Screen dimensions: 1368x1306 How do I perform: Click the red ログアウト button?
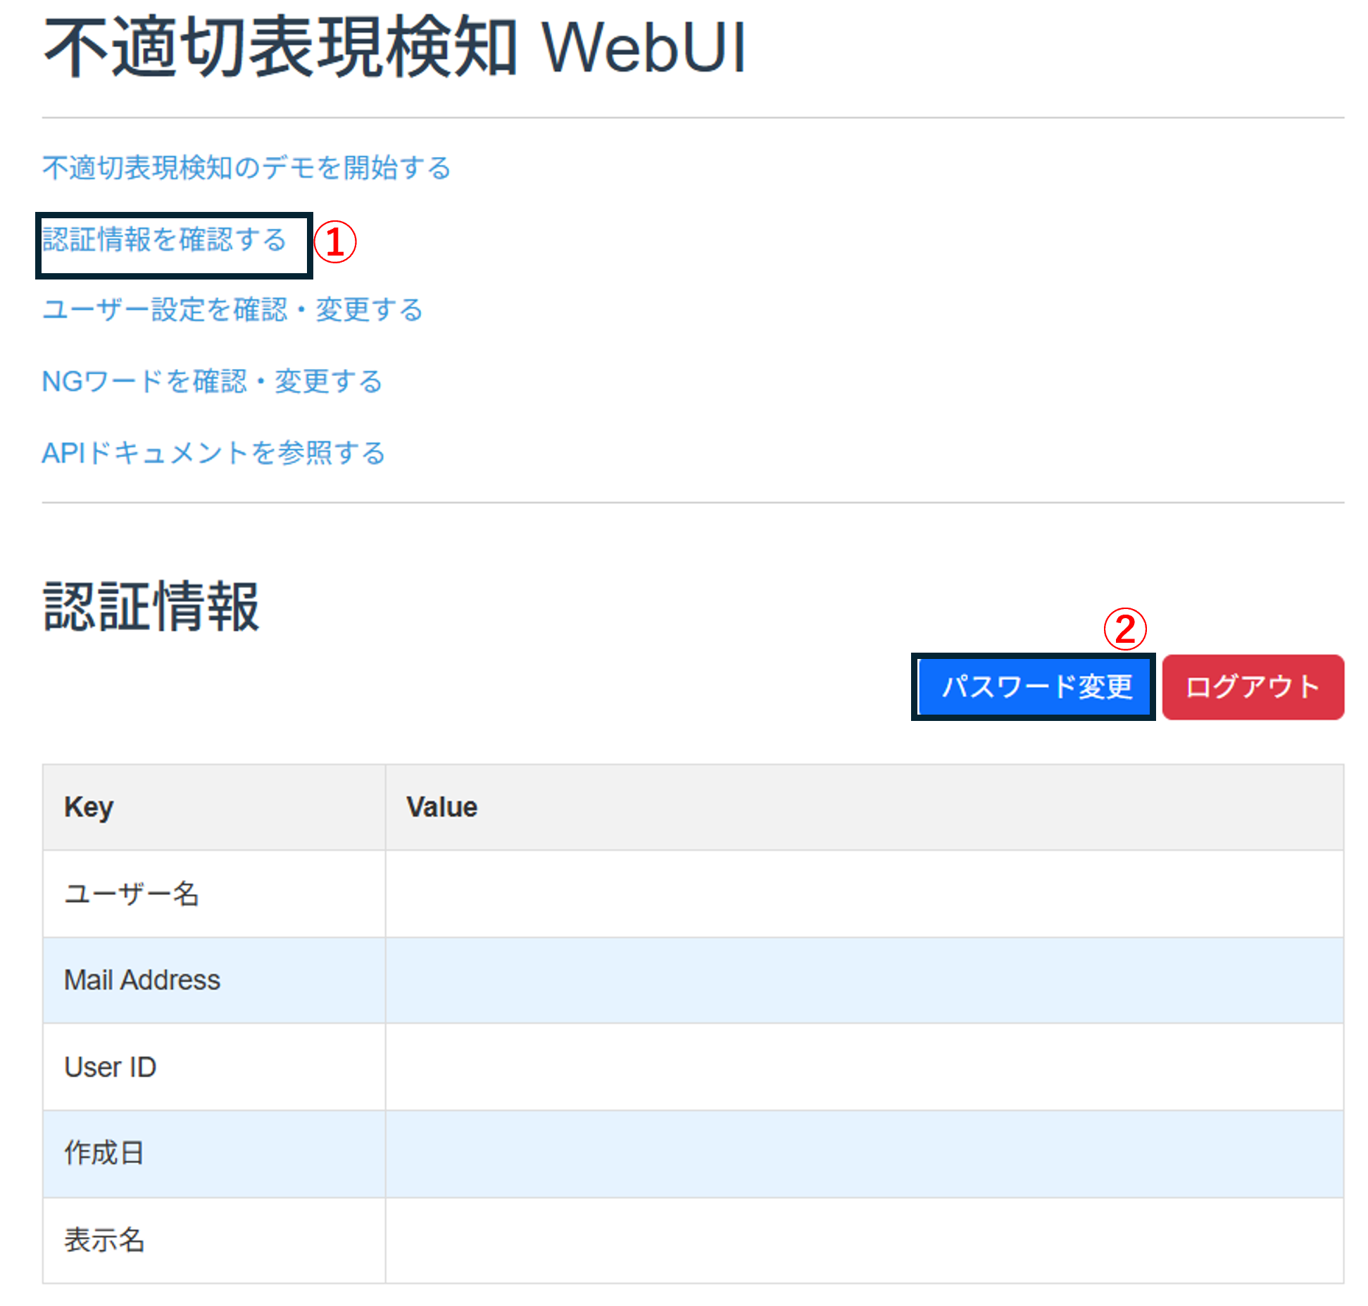(1252, 686)
